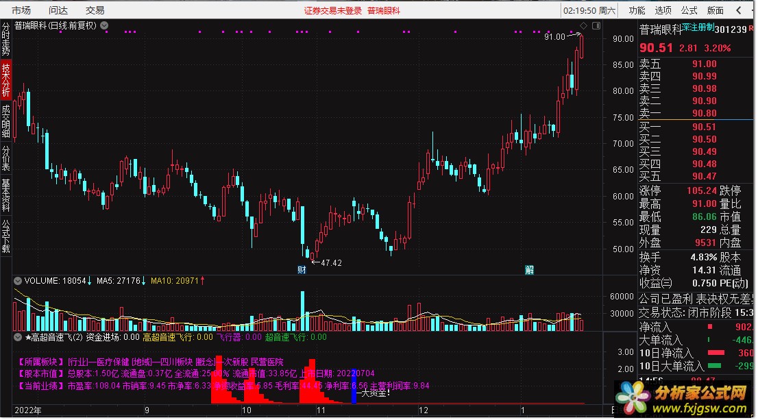Expand dropdown beside 日线.前复权 chart title
Image resolution: width=758 pixels, height=420 pixels.
coord(104,25)
